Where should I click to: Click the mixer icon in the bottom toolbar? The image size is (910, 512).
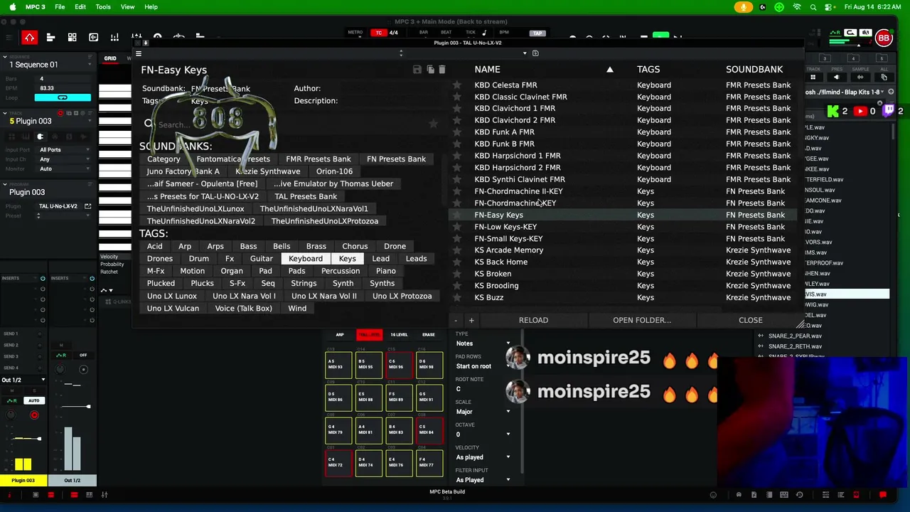[x=105, y=495]
